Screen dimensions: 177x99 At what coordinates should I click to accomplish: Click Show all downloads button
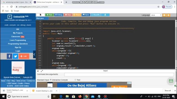click(168, 90)
